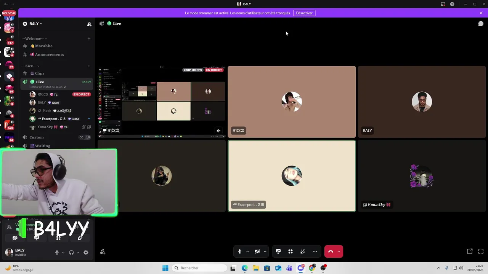Add channel to --Kick-- category

point(89,66)
